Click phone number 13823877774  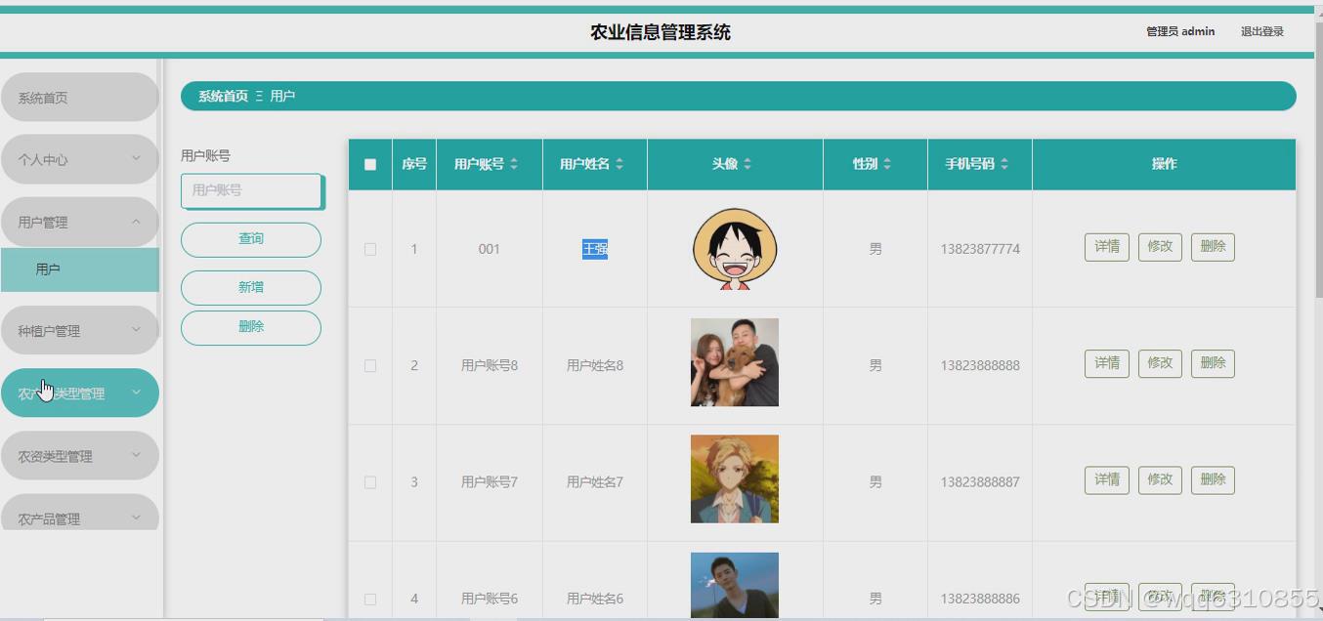(980, 249)
